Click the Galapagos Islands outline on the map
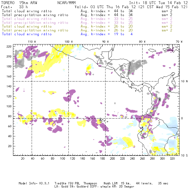The image size is (189, 189). click(102, 120)
